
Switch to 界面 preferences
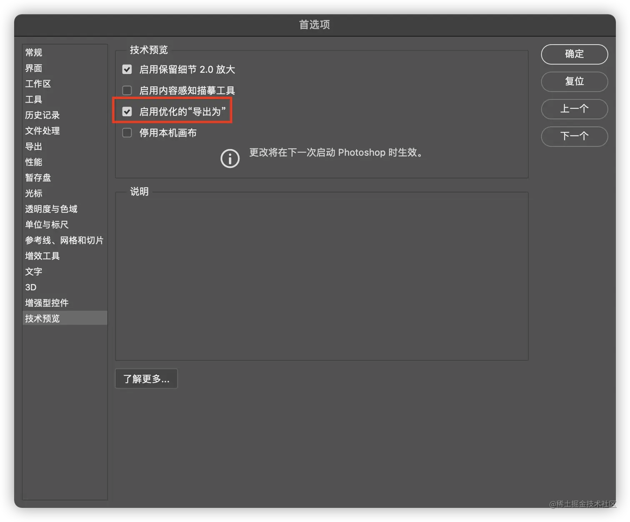65,68
